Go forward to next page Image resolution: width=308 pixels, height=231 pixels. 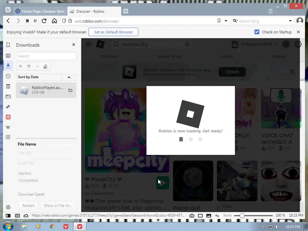(18, 21)
